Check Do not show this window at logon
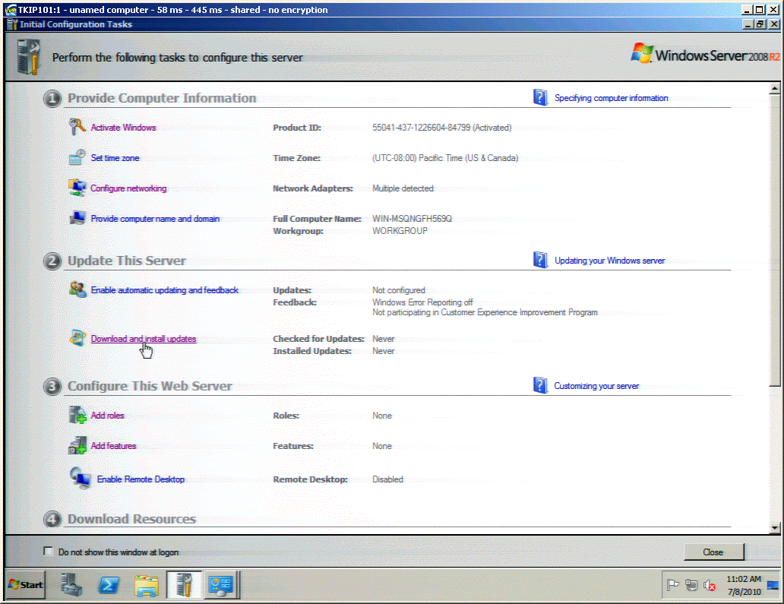Screen dimensions: 784x604 [48, 551]
